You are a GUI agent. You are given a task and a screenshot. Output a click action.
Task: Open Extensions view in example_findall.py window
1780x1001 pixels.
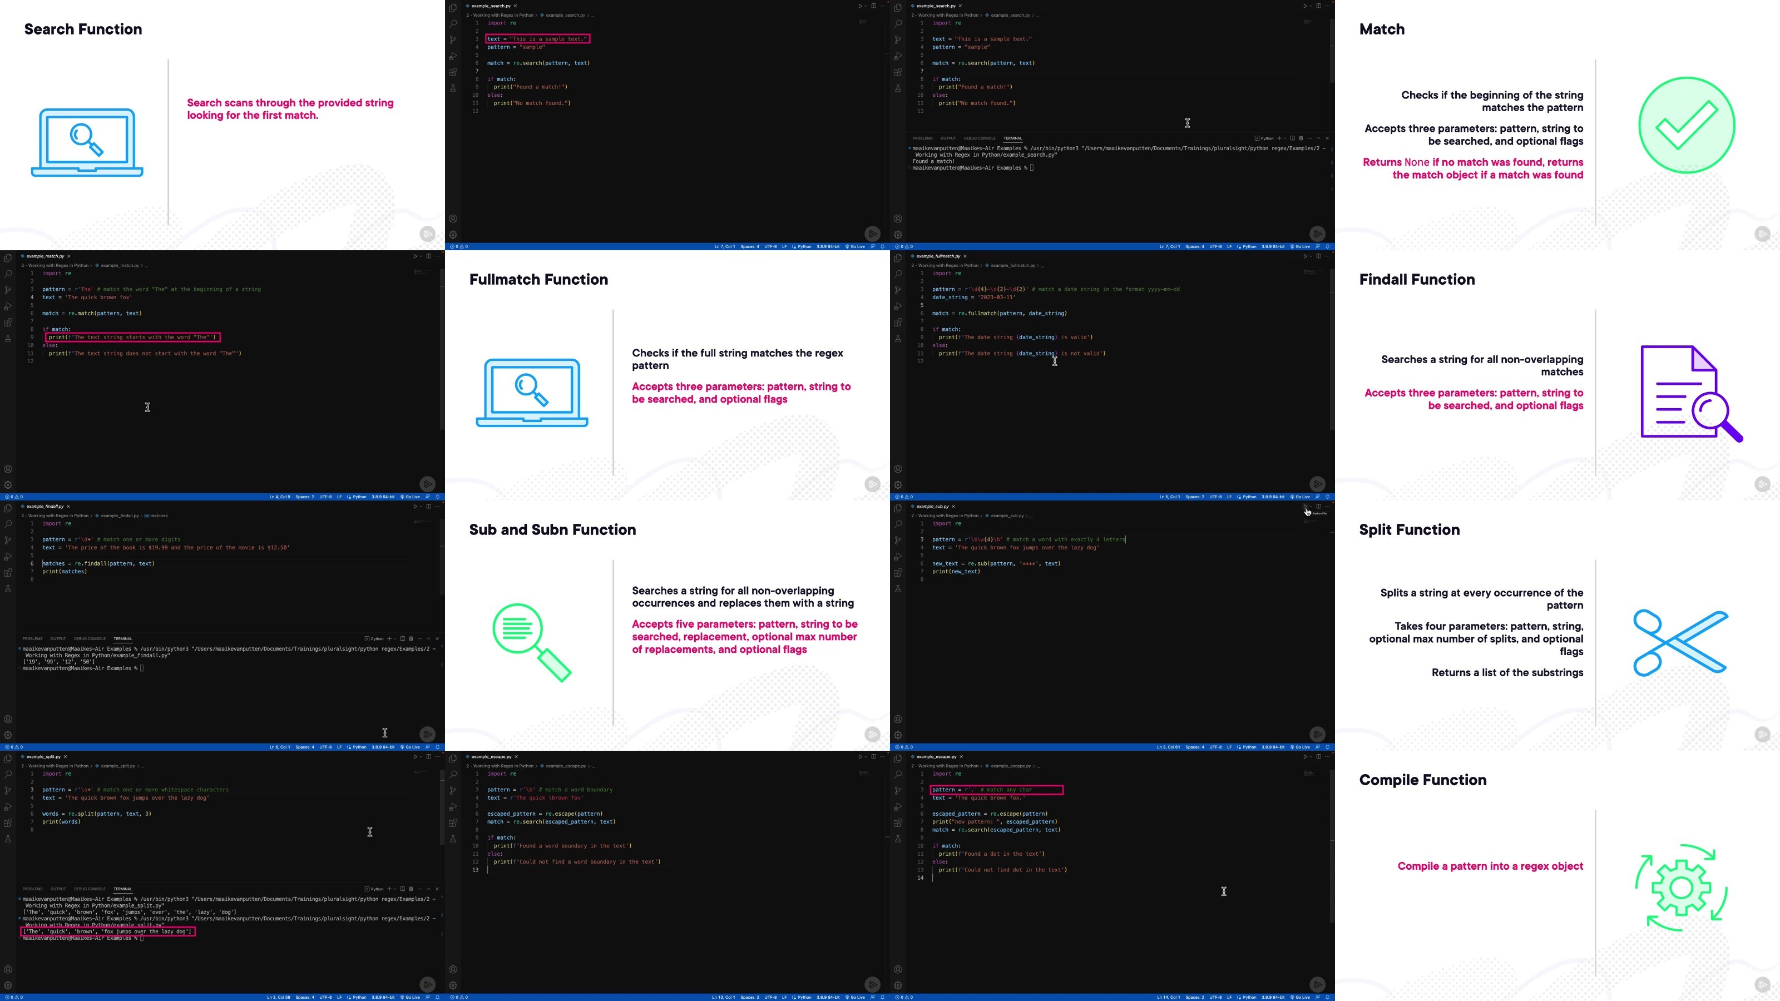coord(8,573)
